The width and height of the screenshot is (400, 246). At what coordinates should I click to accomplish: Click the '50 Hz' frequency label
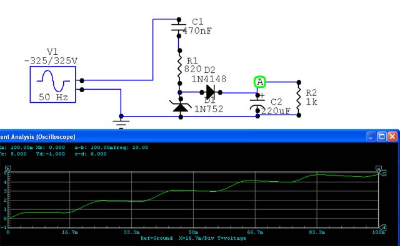point(53,97)
